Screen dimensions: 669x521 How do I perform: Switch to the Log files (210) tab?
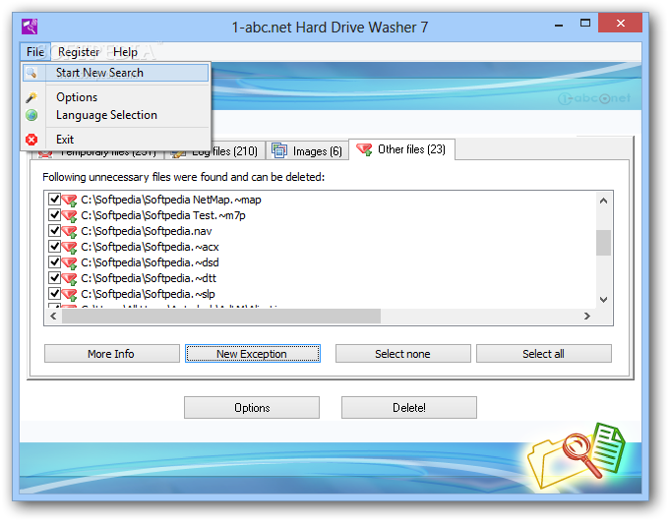(224, 151)
